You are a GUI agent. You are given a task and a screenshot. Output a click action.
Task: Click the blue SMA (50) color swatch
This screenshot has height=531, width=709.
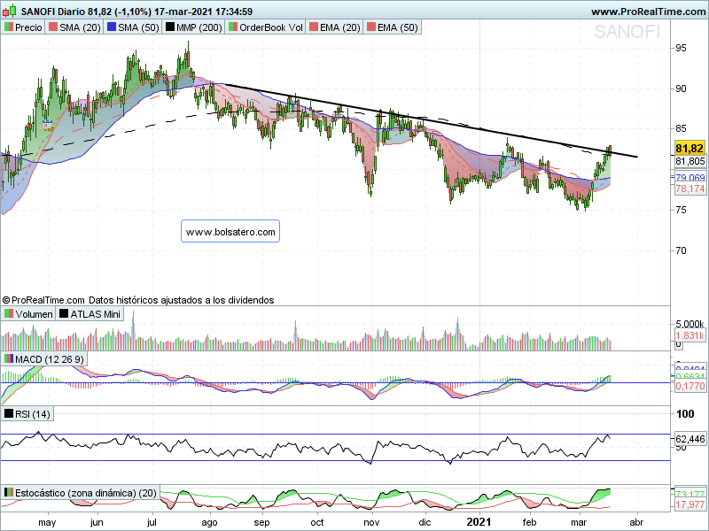coord(112,27)
